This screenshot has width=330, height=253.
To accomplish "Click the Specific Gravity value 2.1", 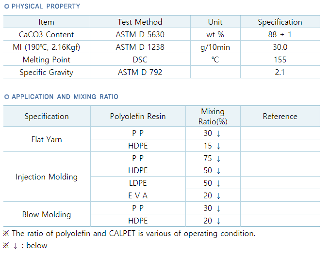I will [280, 72].
